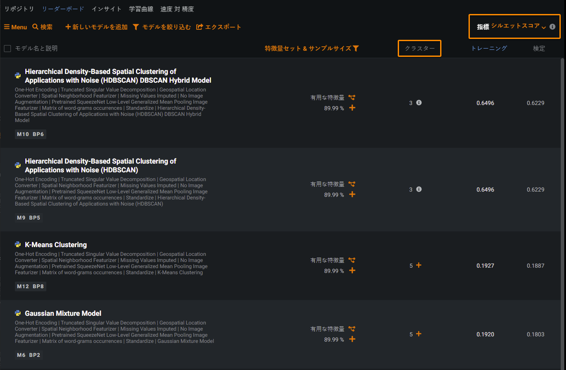Image resolution: width=566 pixels, height=370 pixels.
Task: Switch to the 学習曲線 tab
Action: [x=141, y=9]
